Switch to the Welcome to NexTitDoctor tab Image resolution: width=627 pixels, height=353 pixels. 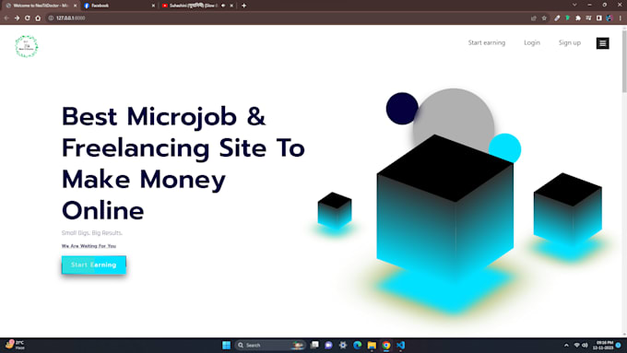[40, 6]
